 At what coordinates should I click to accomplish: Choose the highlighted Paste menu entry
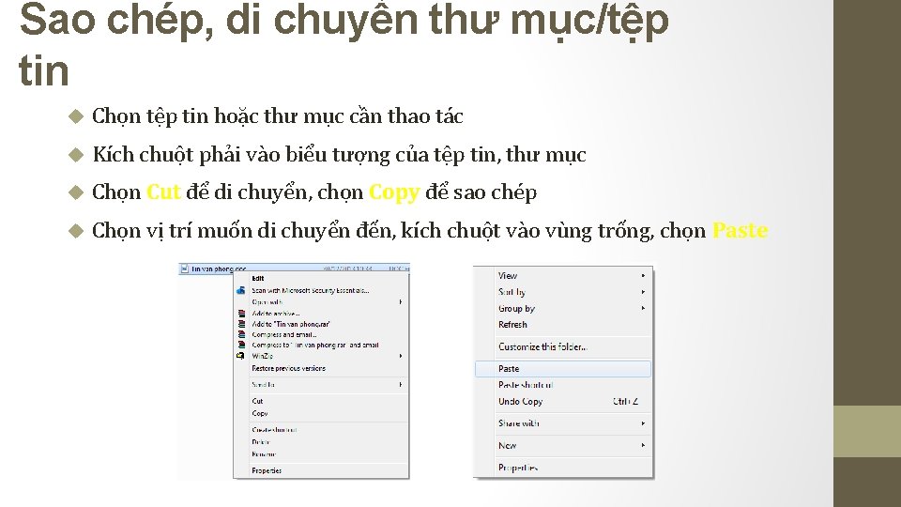tap(563, 369)
